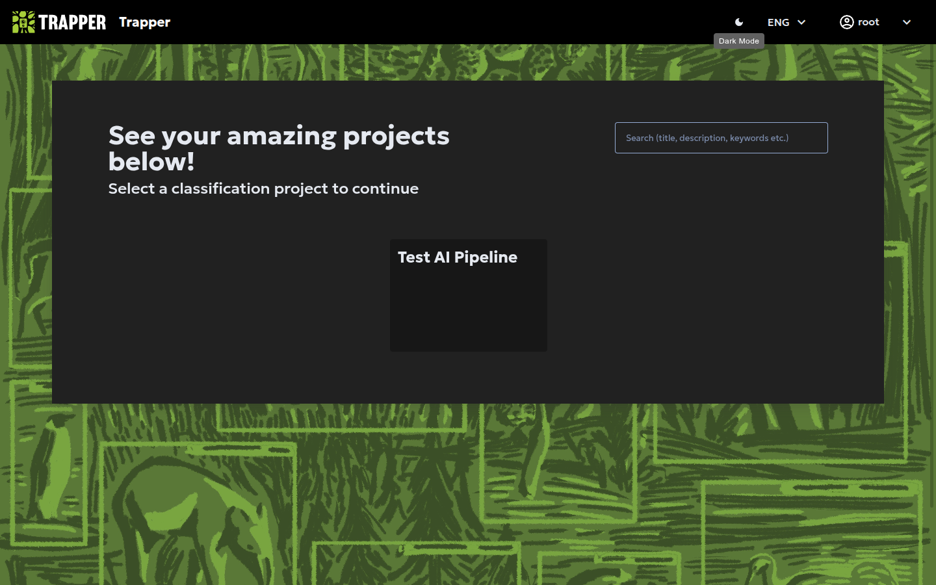Open the Test AI Pipeline project card
The width and height of the screenshot is (936, 585).
click(469, 295)
